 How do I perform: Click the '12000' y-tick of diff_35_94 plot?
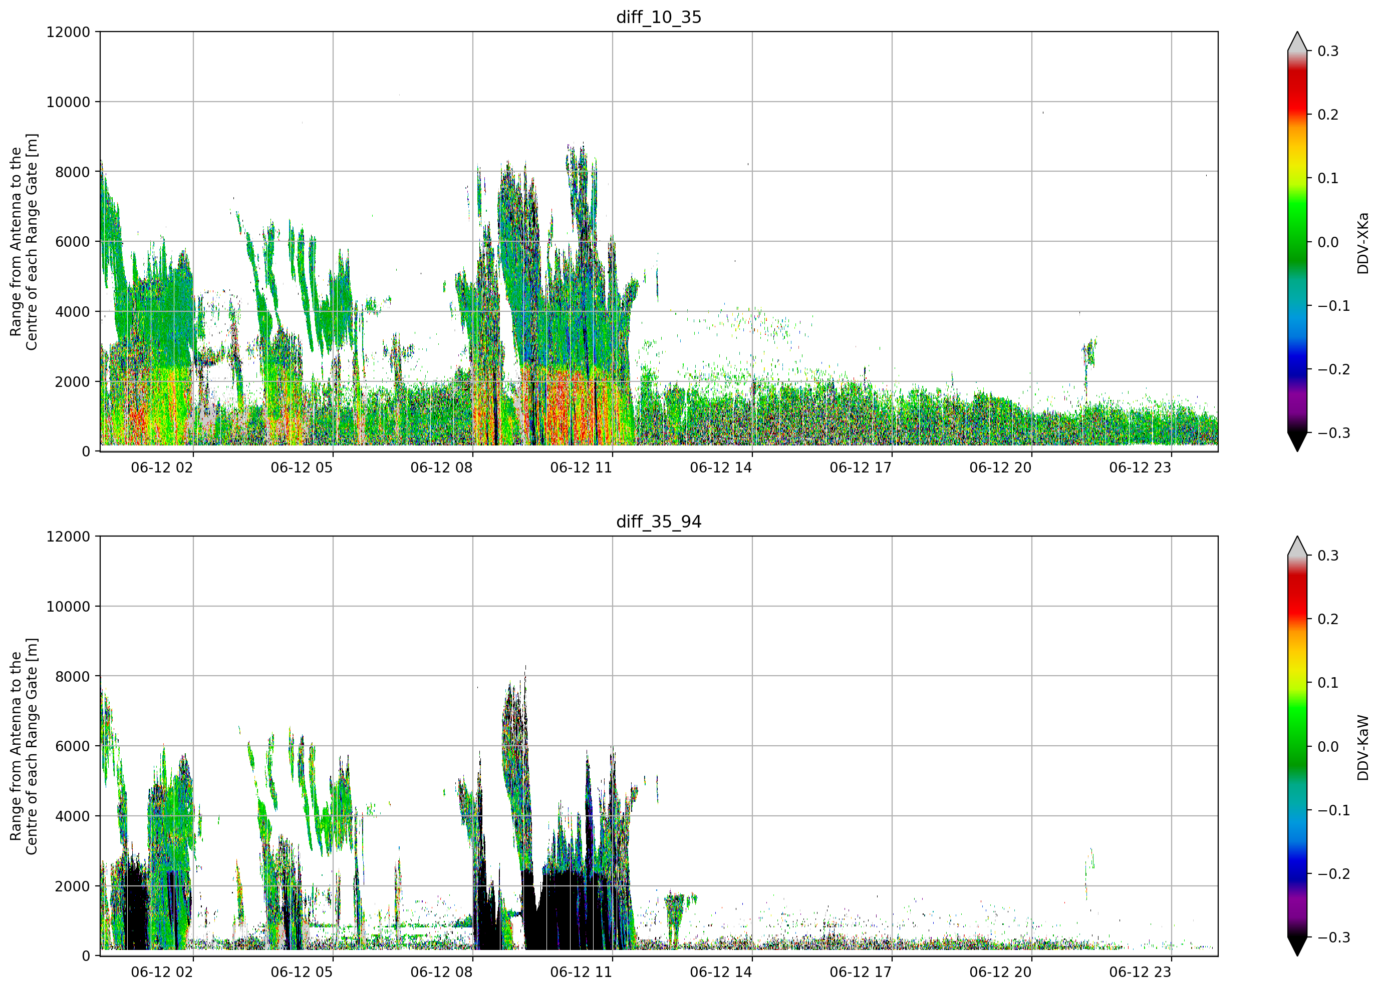68,537
